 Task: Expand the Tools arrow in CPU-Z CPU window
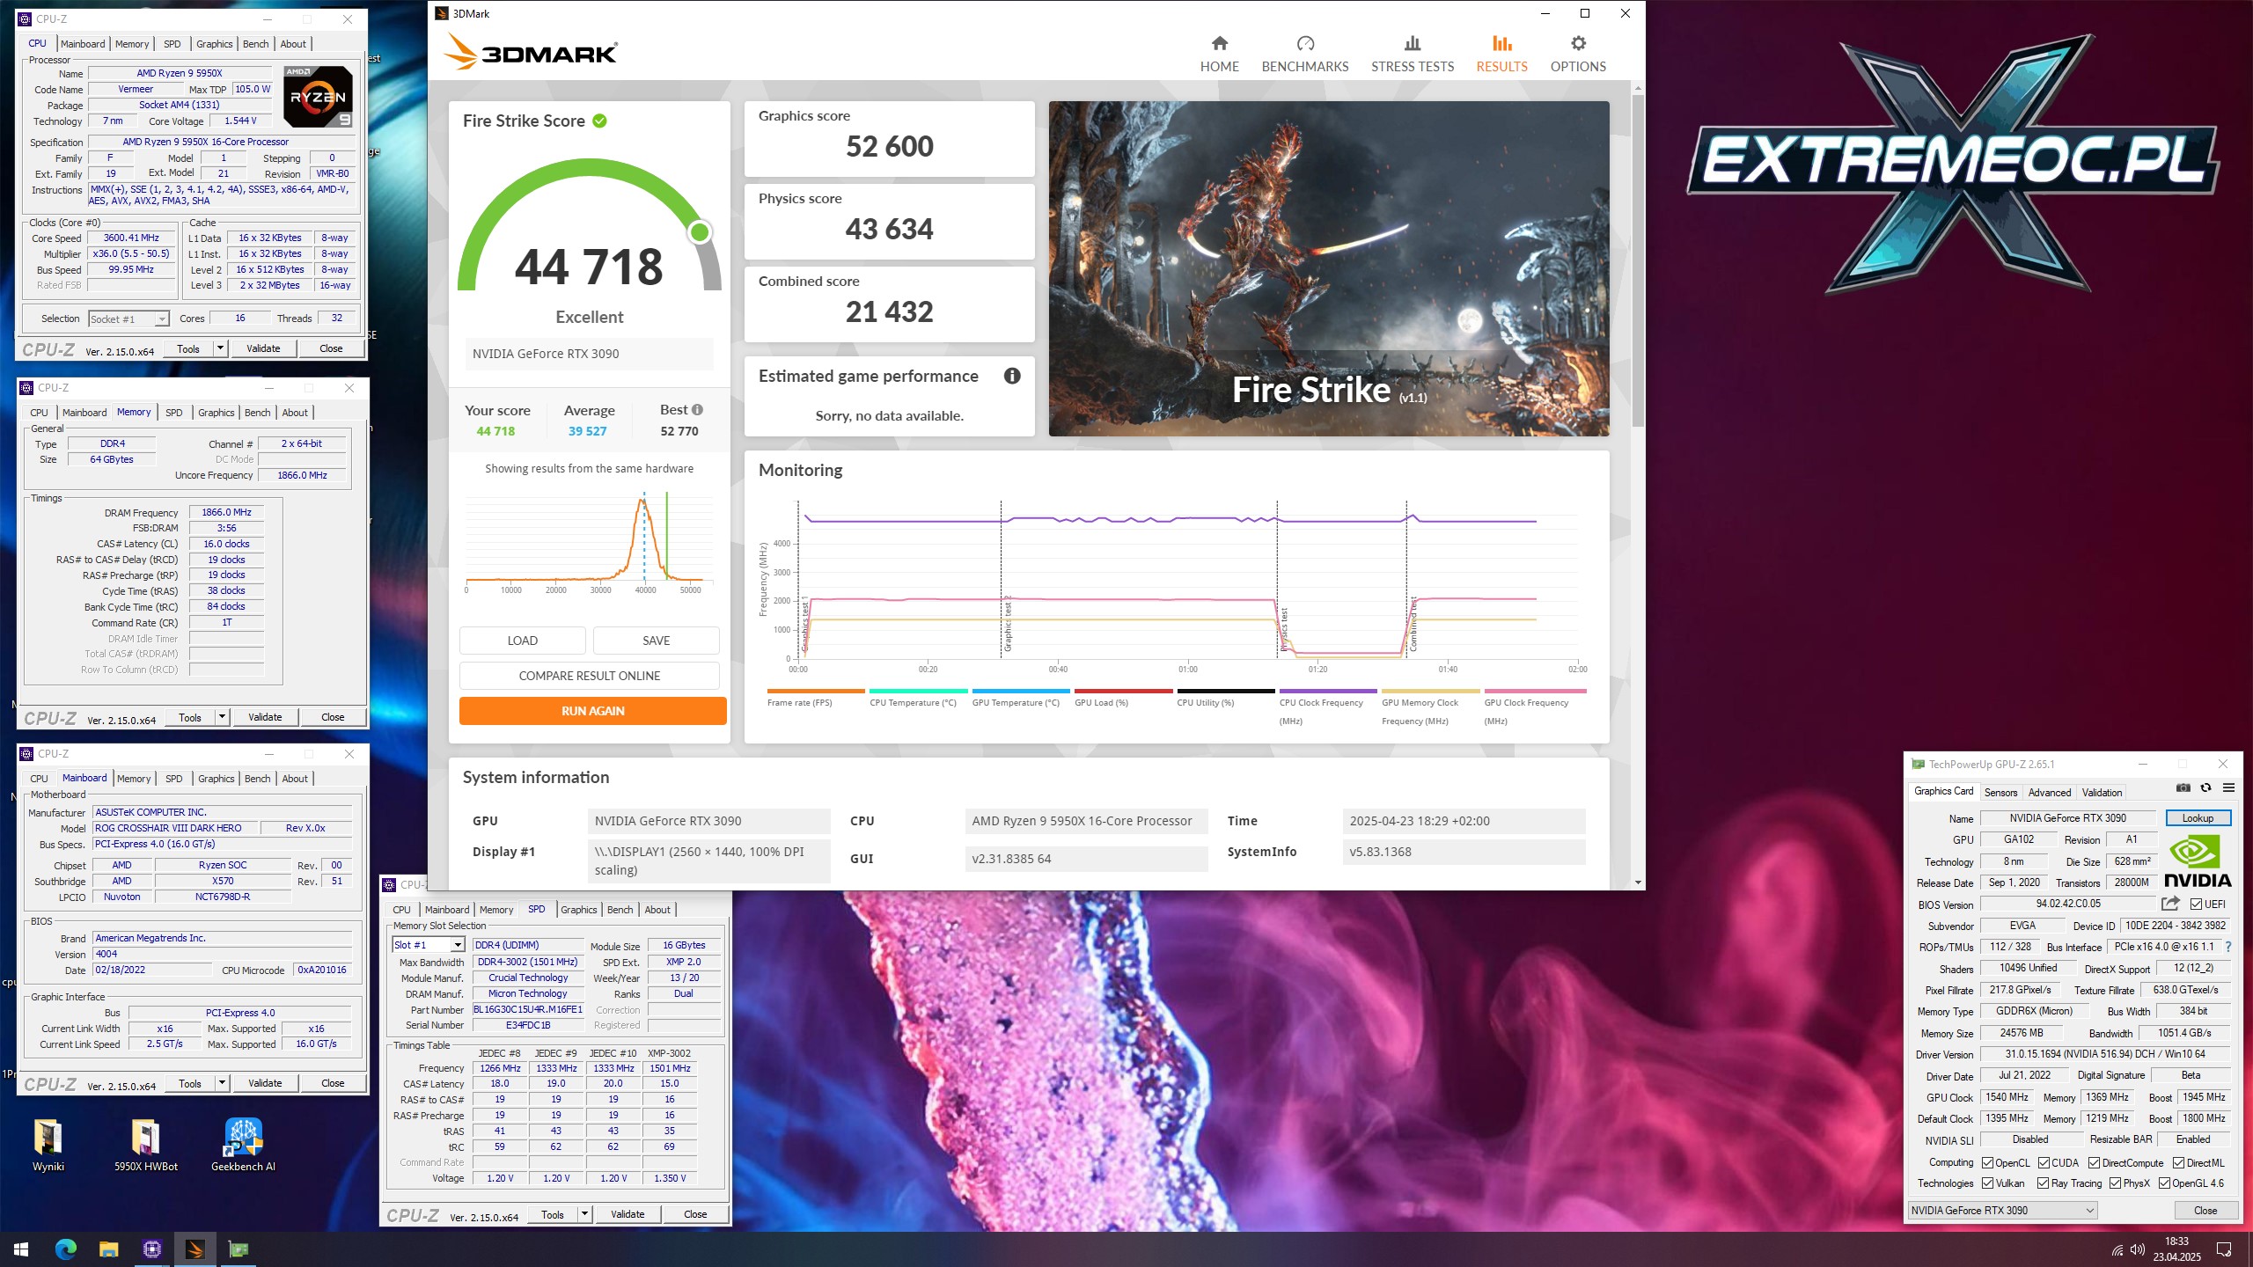pos(220,348)
